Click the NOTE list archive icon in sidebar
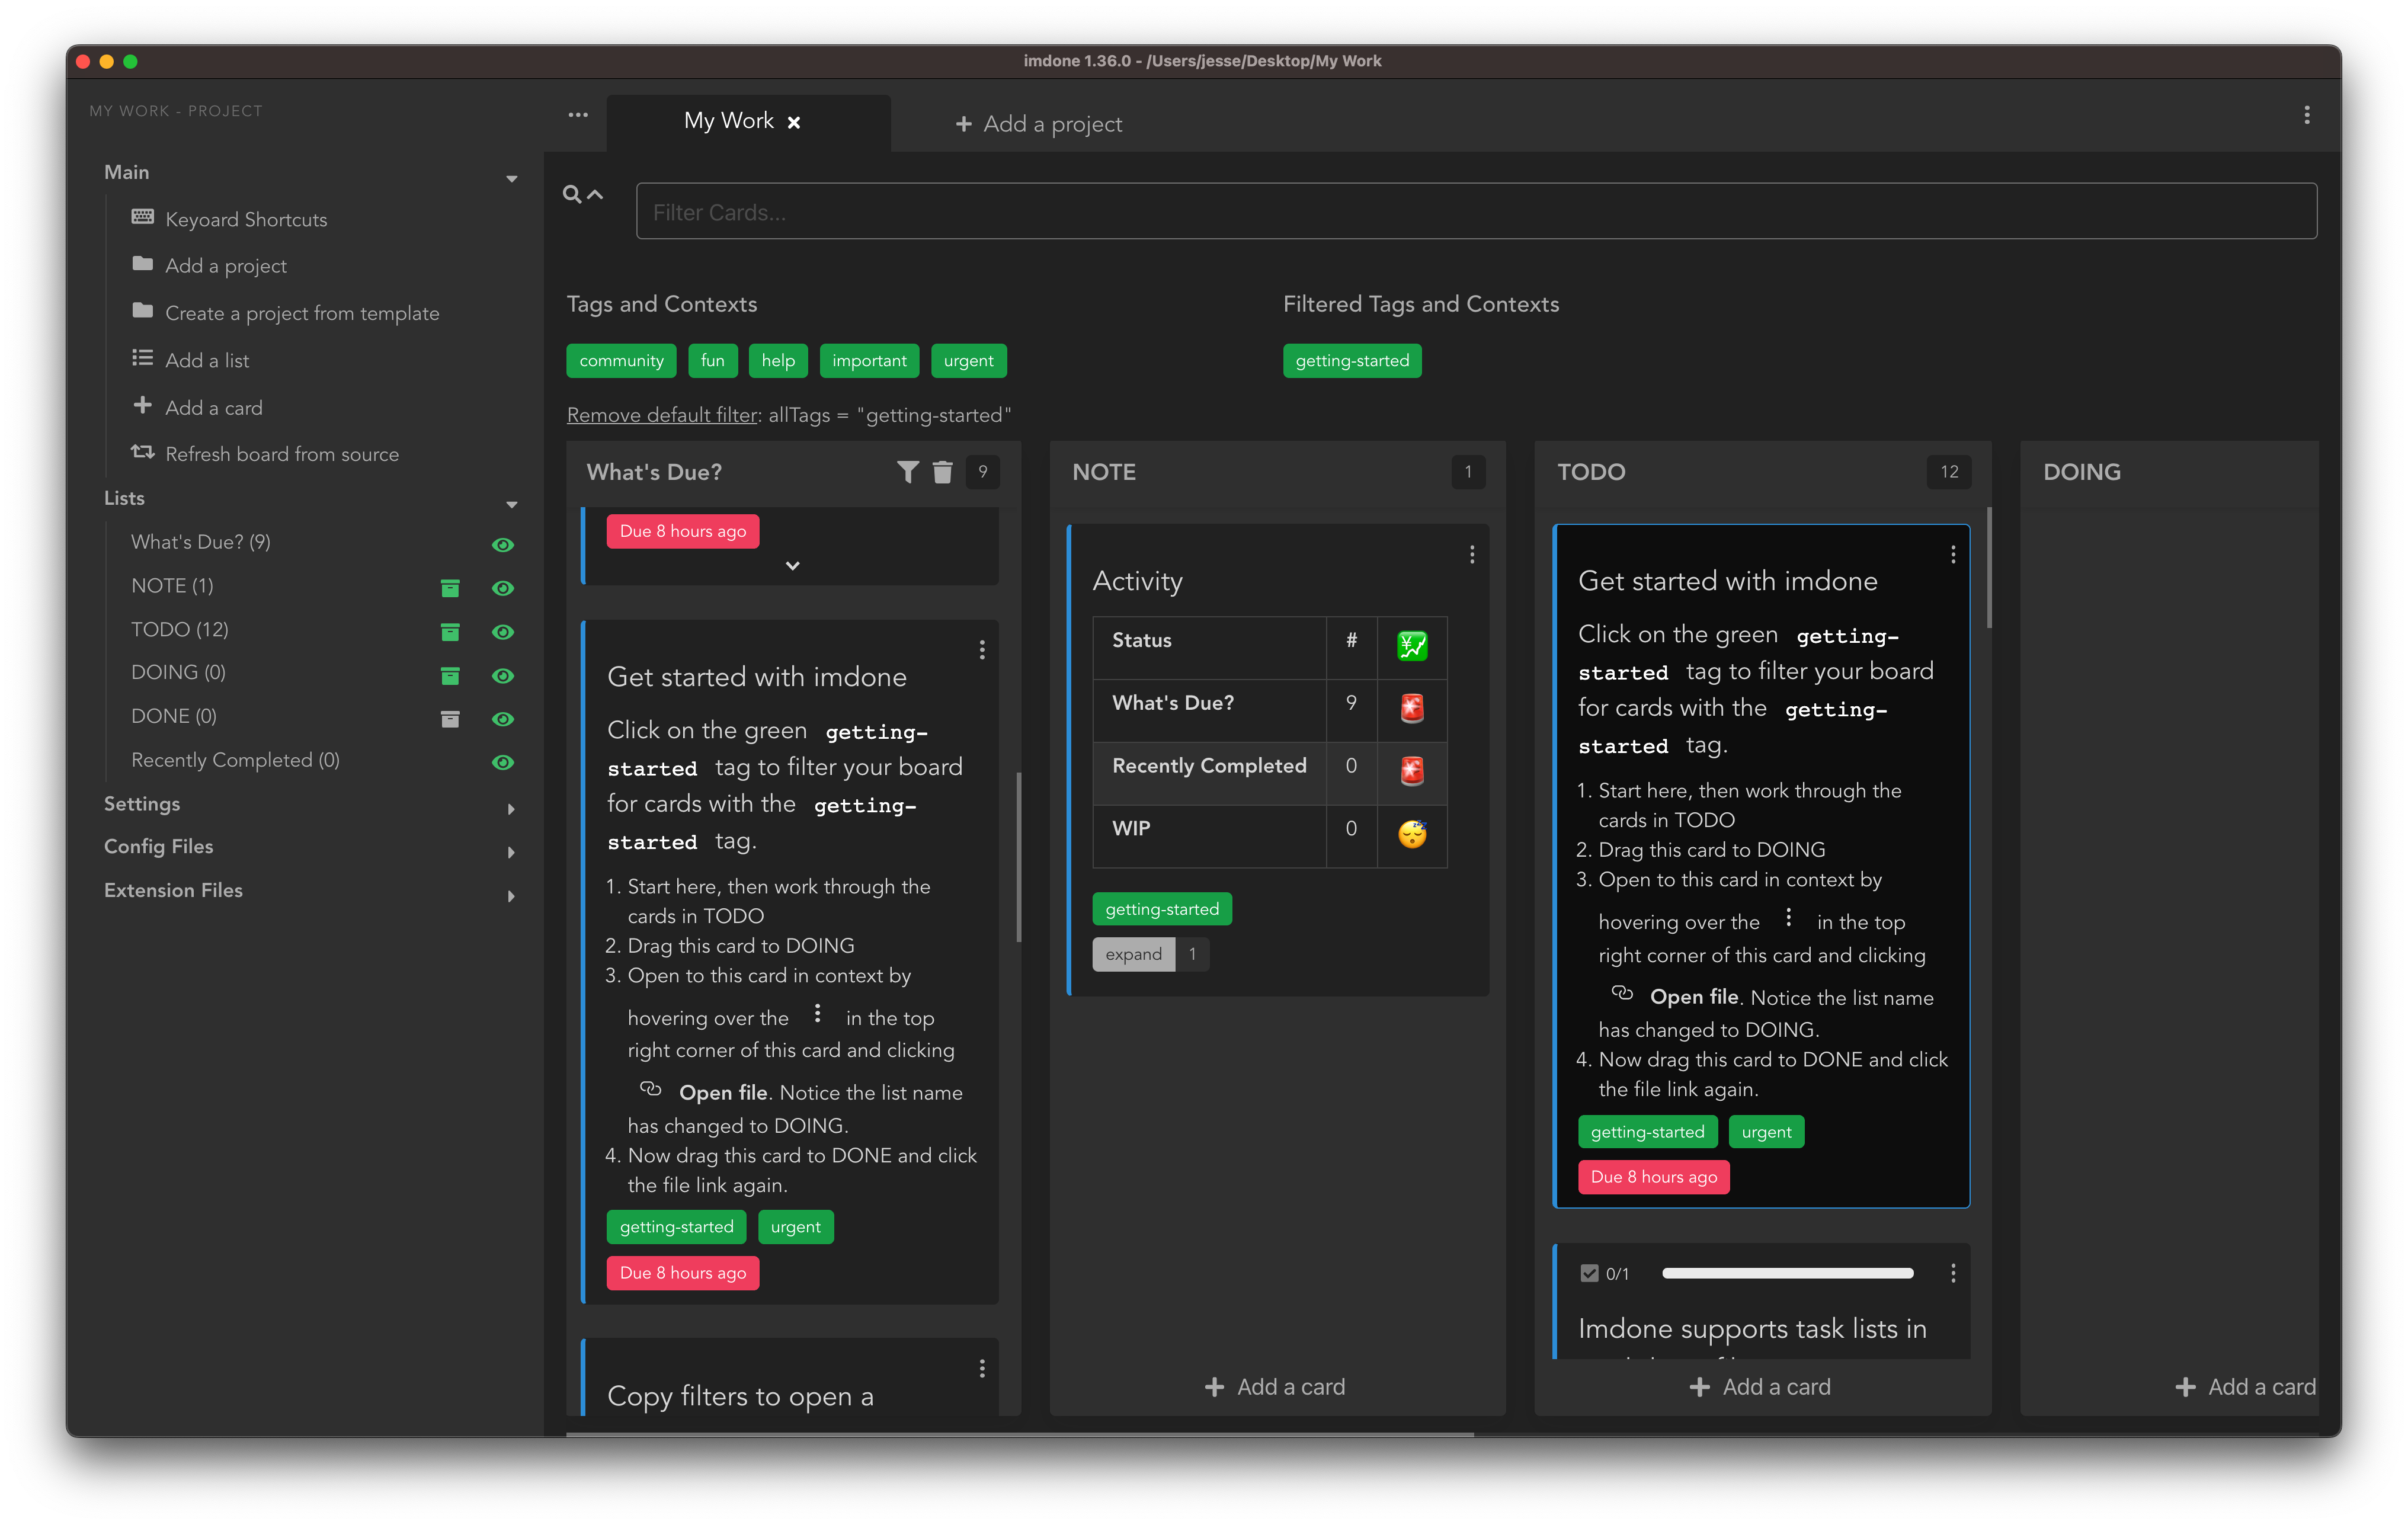The width and height of the screenshot is (2408, 1525). 450,588
